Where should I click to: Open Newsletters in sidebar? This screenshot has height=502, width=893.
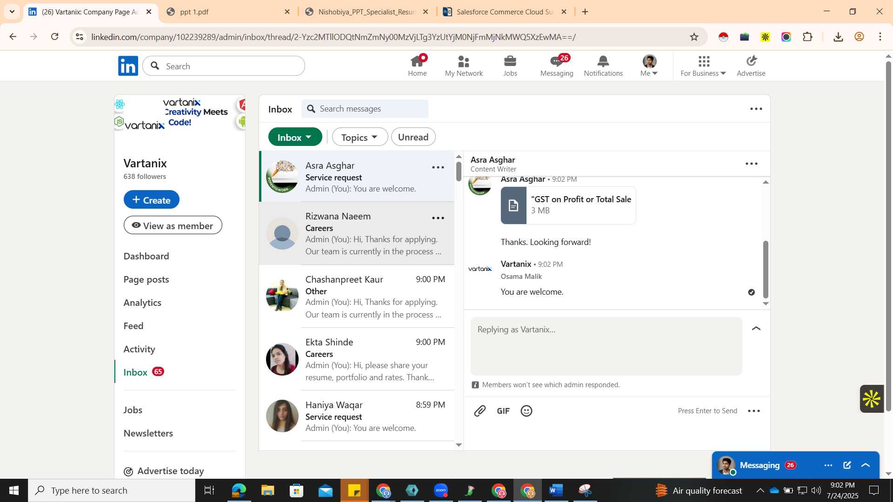click(x=148, y=433)
